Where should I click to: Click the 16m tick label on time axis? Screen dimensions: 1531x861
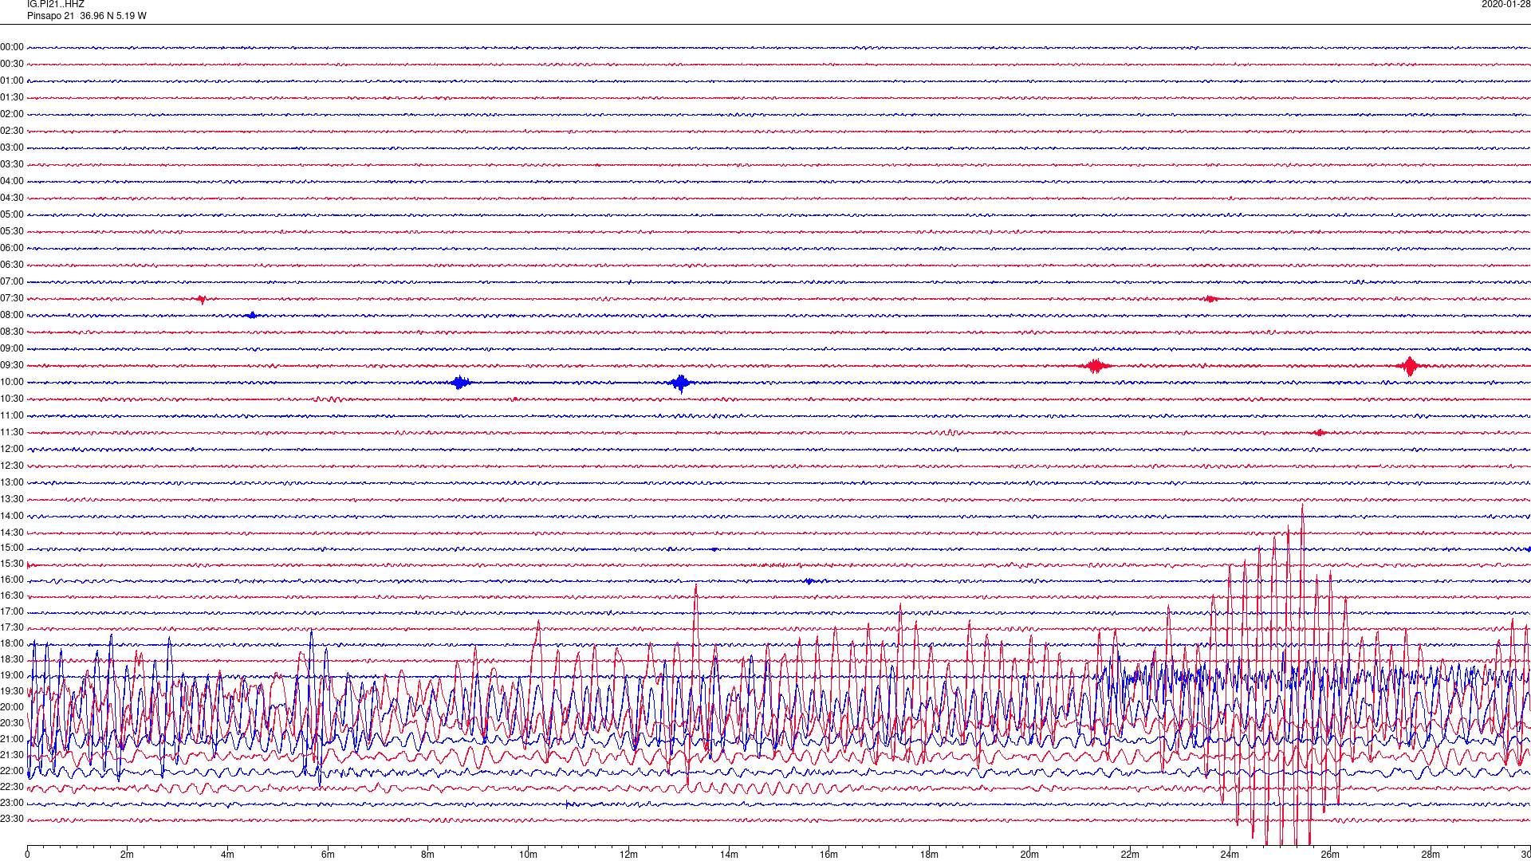click(x=828, y=855)
